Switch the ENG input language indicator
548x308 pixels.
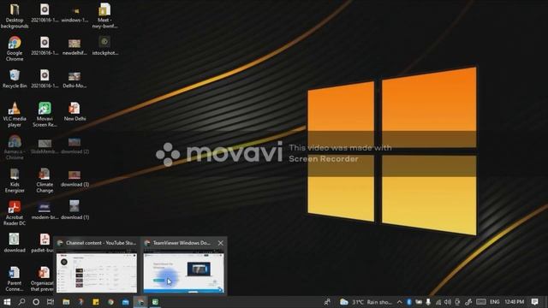[495, 302]
